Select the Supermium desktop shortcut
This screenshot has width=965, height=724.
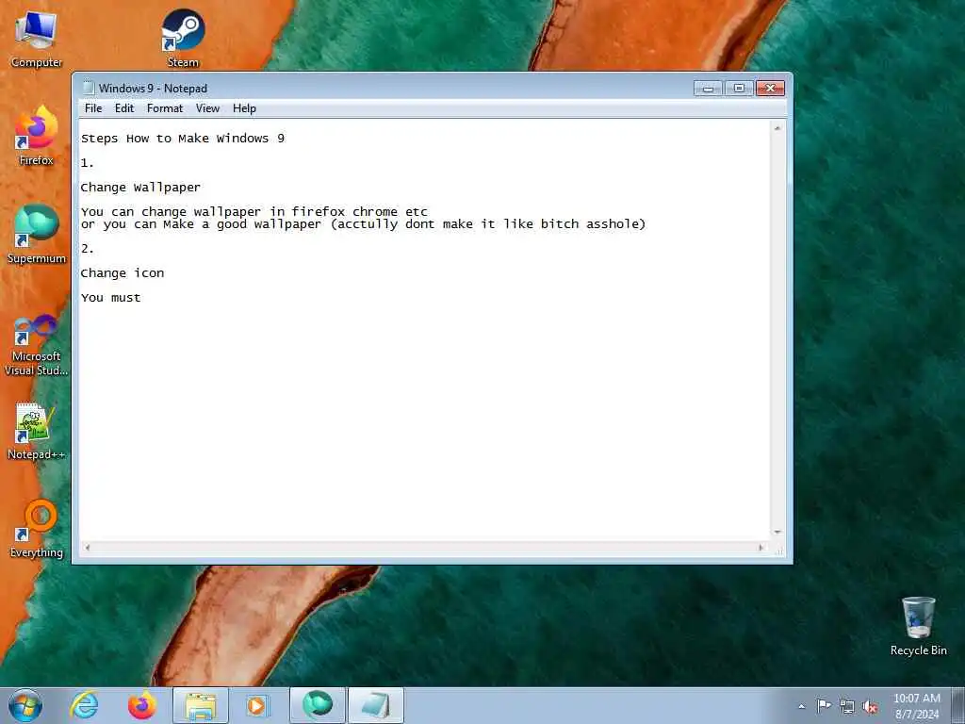[x=37, y=234]
